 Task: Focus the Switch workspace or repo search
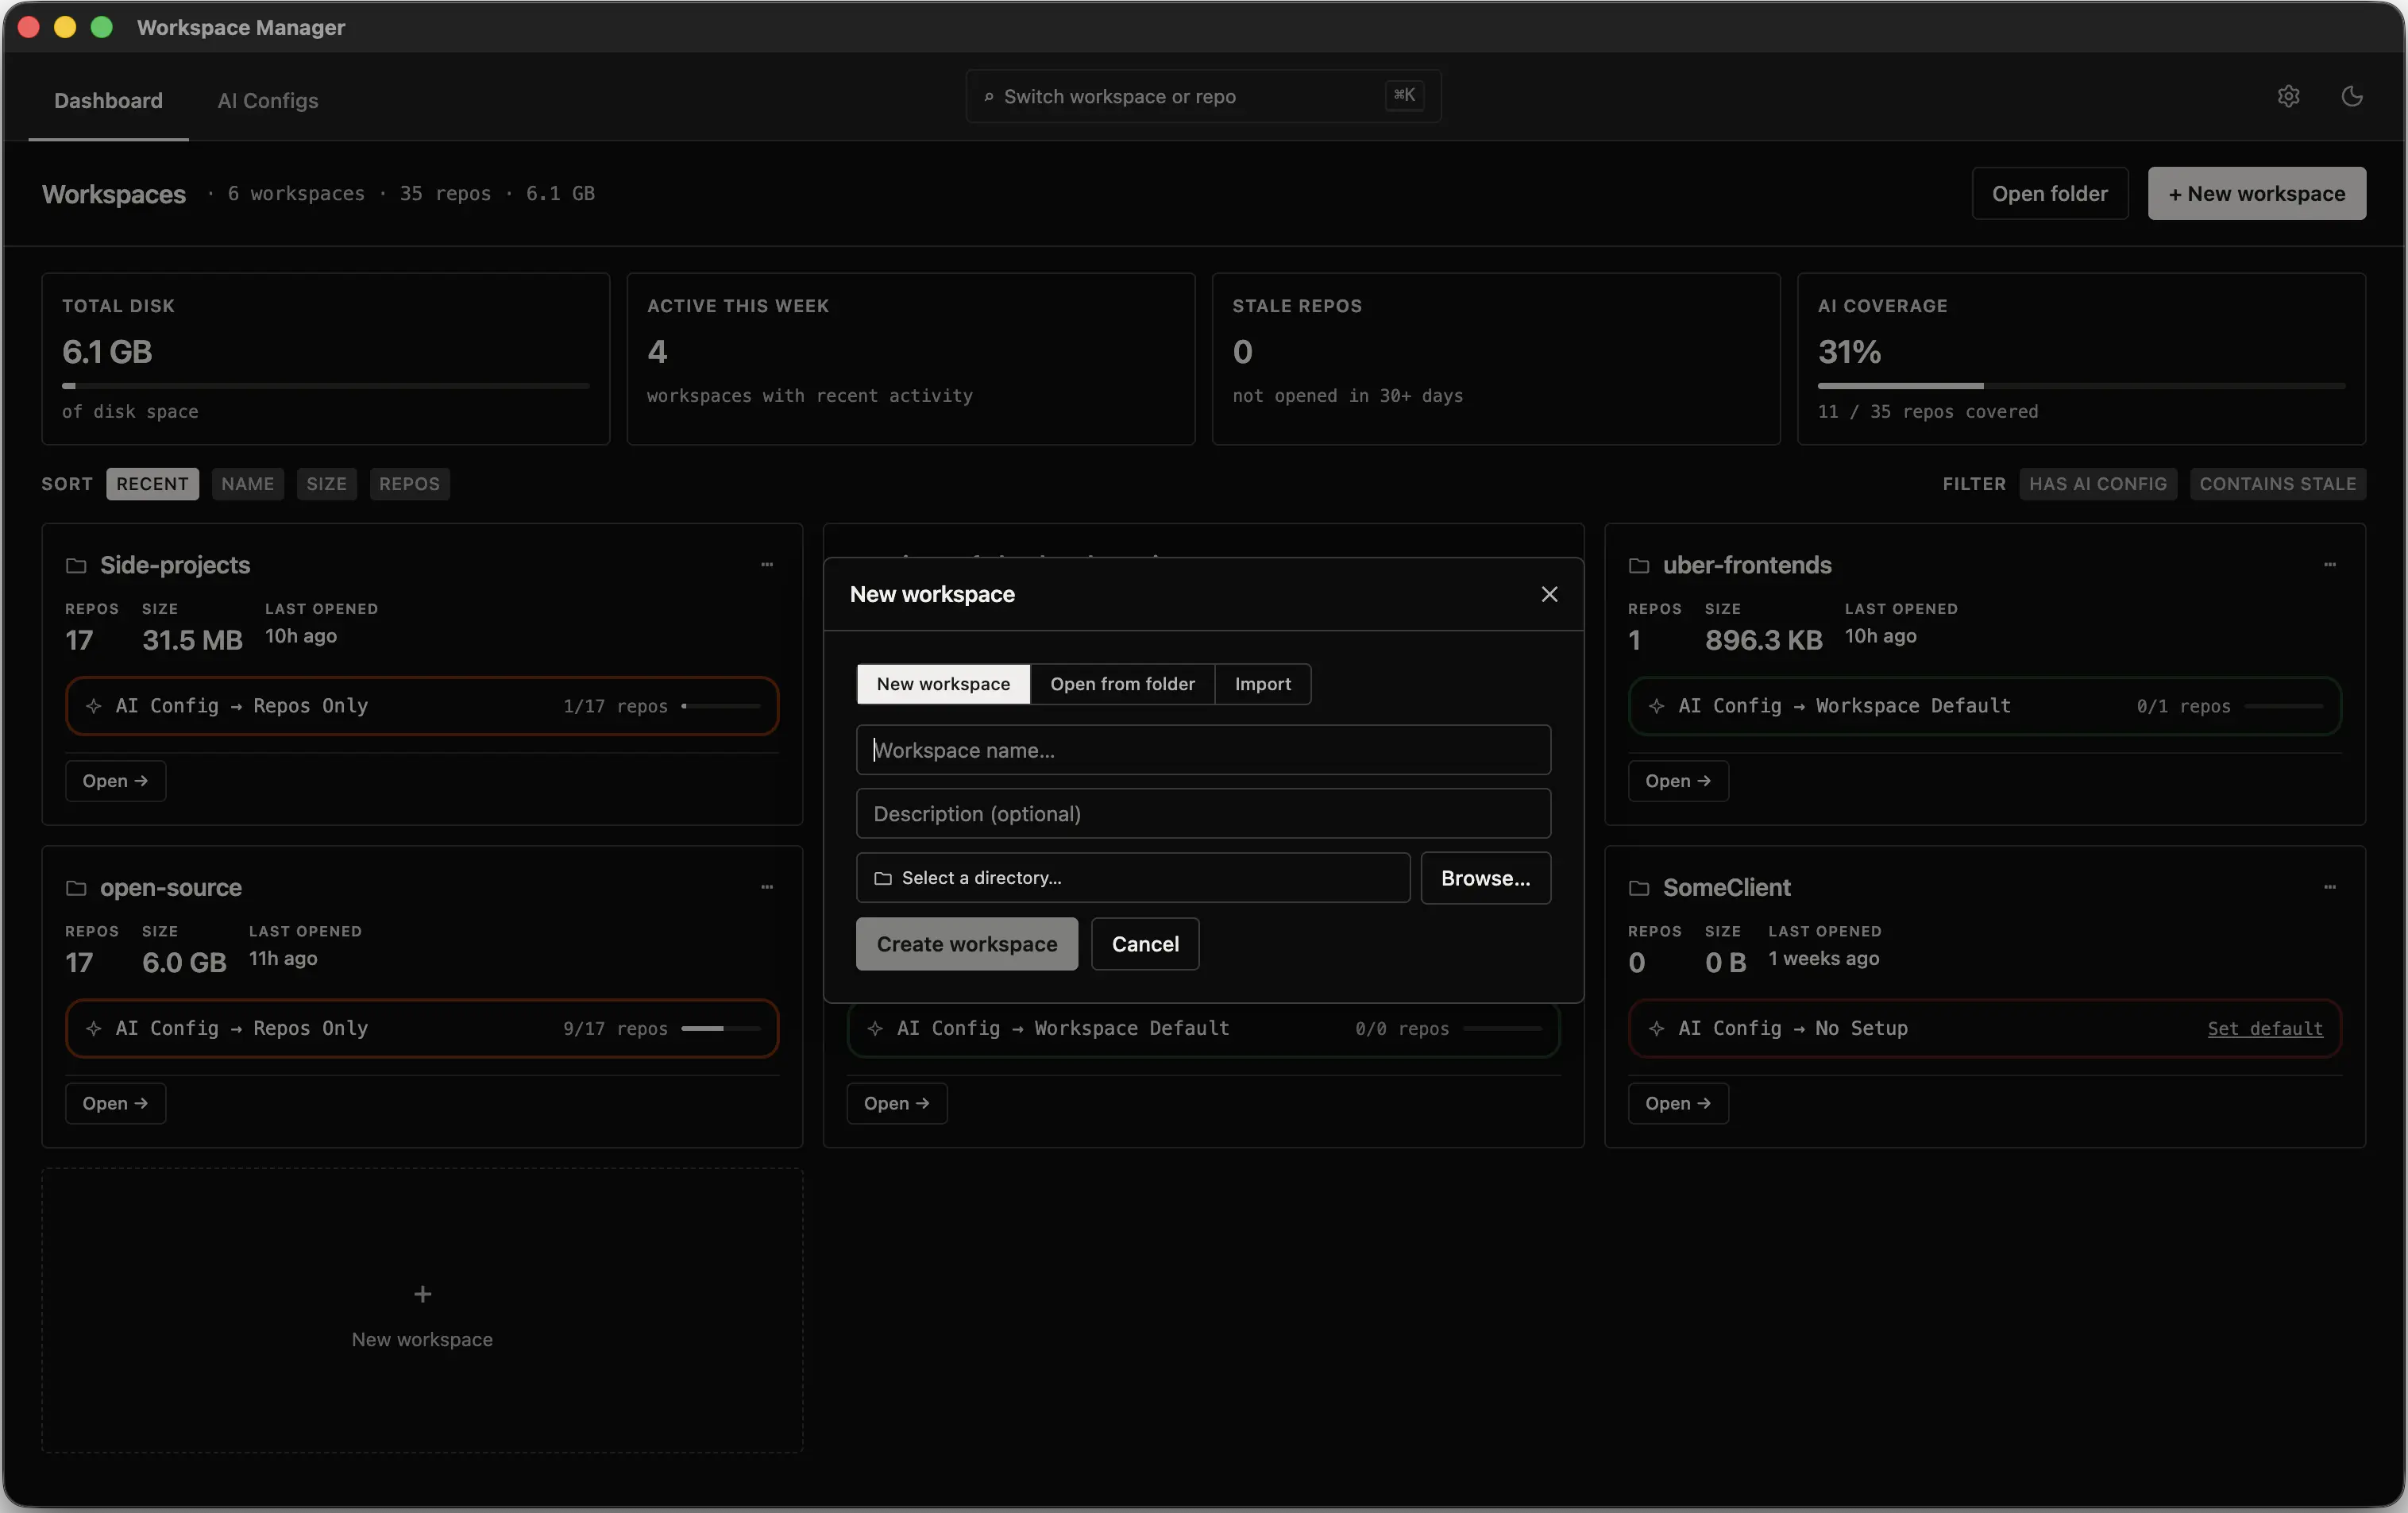(x=1203, y=96)
